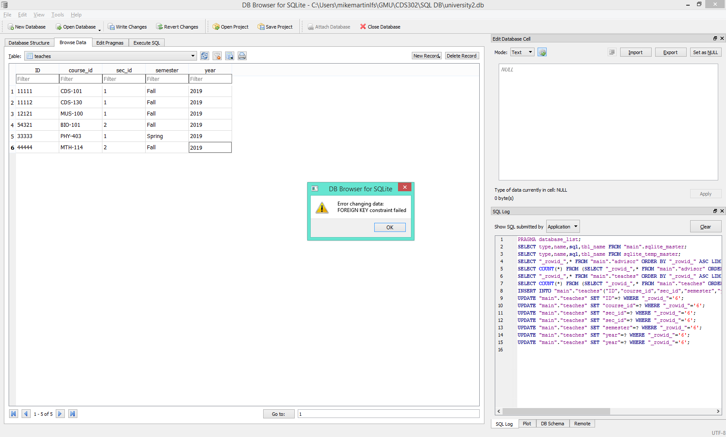Click the Open Project toolbar icon
This screenshot has width=726, height=437.
click(216, 27)
